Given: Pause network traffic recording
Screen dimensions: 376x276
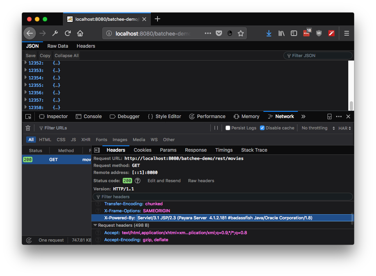Looking at the screenshot, I should tap(217, 128).
